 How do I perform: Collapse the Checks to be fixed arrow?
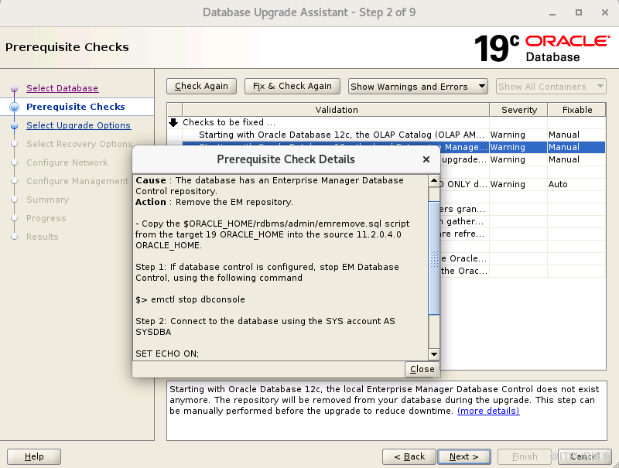click(173, 122)
